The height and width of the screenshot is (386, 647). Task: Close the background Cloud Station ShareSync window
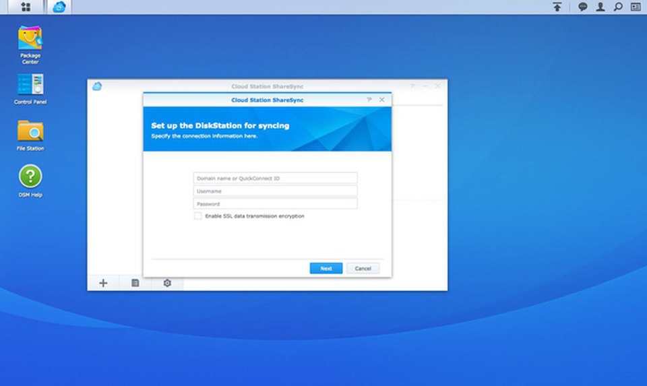pos(438,86)
